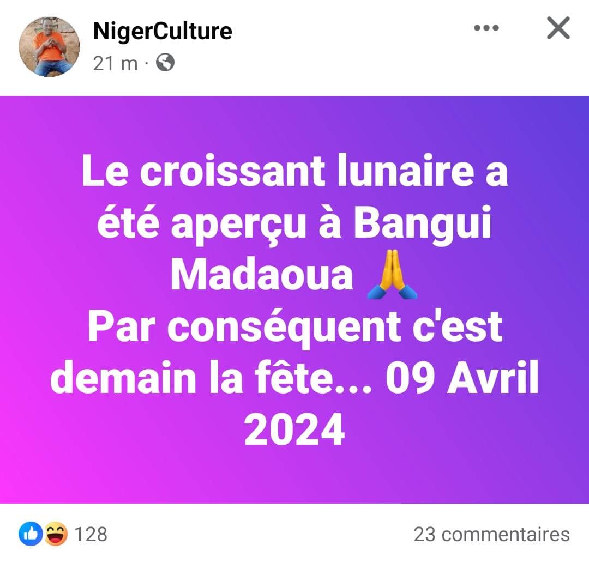The image size is (589, 563).
Task: Click the '09 Avril' date text
Action: pos(462,378)
